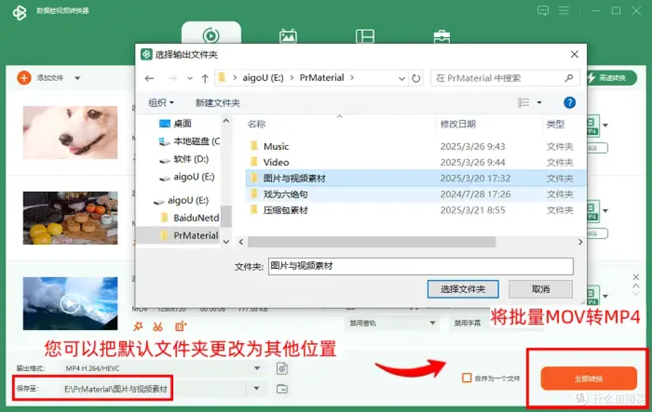Image resolution: width=652 pixels, height=412 pixels.
Task: Expand the address bar path dropdown
Action: tap(401, 78)
